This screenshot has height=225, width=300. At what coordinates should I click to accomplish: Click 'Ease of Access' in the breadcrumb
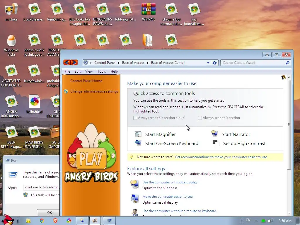tap(133, 63)
